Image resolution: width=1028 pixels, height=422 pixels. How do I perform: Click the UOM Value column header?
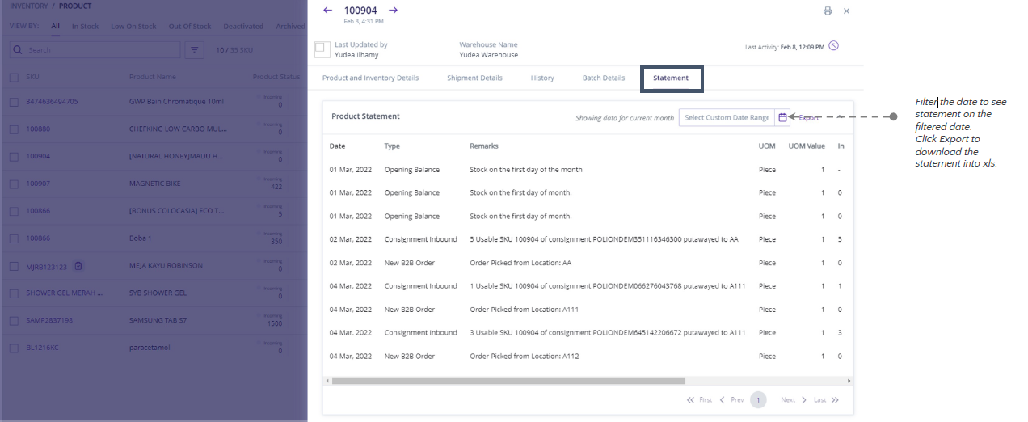[807, 146]
